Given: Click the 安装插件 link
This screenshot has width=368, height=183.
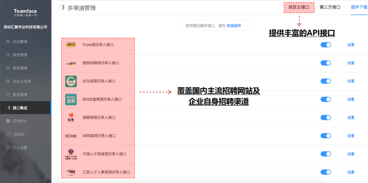Looking at the screenshot, I should [234, 26].
